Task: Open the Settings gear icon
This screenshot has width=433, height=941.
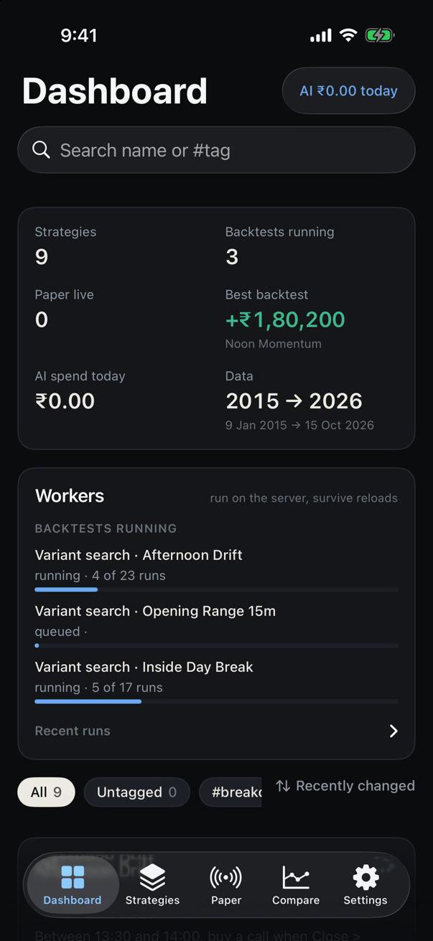Action: pyautogui.click(x=366, y=877)
